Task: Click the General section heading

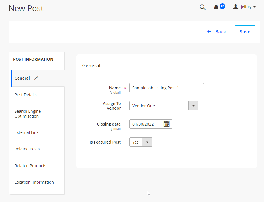Action: pyautogui.click(x=91, y=66)
